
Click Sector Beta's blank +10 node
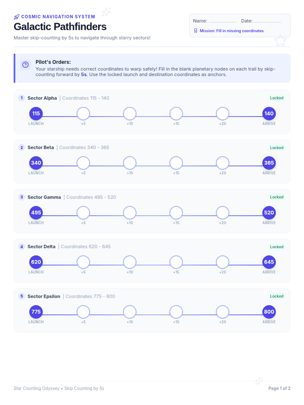130,163
